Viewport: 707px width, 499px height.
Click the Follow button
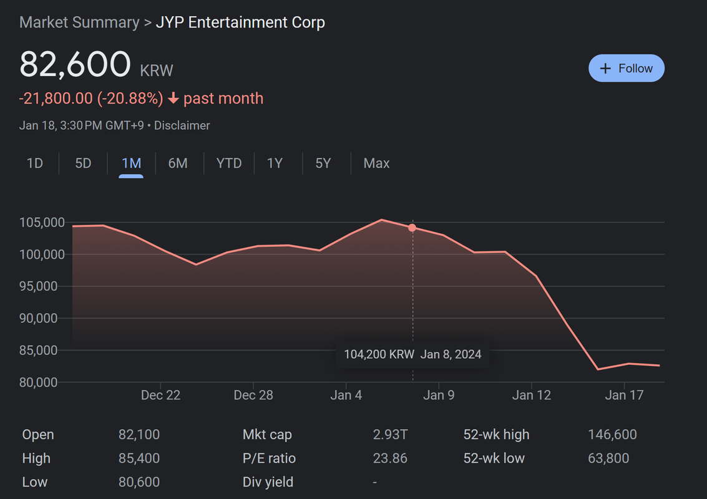pos(627,68)
